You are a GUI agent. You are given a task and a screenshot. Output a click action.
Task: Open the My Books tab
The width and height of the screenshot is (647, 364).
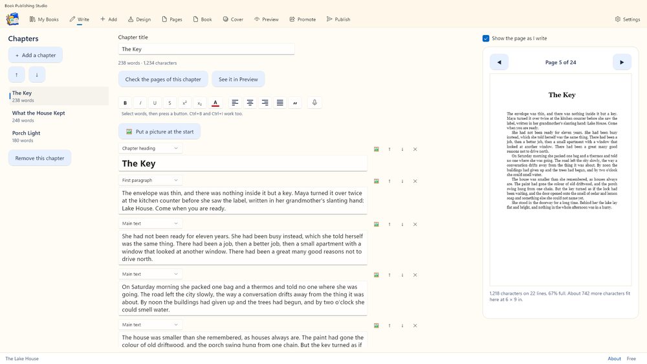pos(44,19)
